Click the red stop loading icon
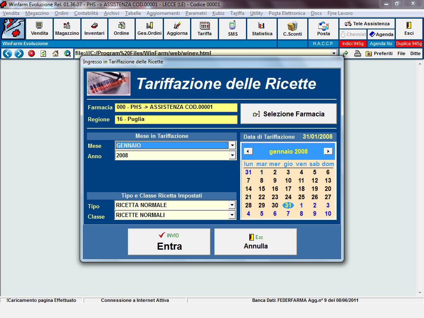The image size is (424, 318). 31,53
